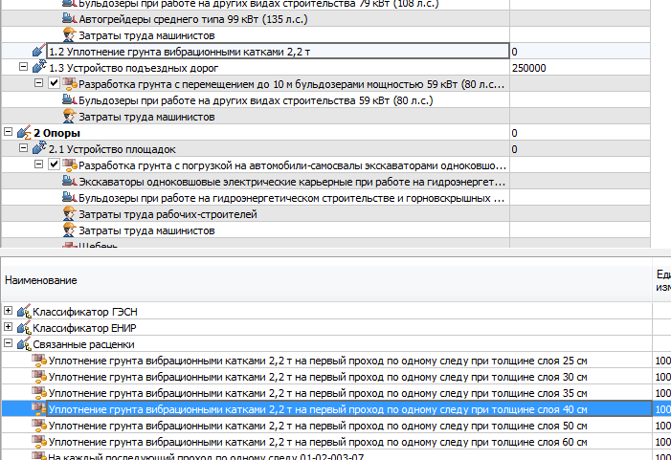Click the Связанные расценки icon
671x460 pixels.
coord(24,343)
